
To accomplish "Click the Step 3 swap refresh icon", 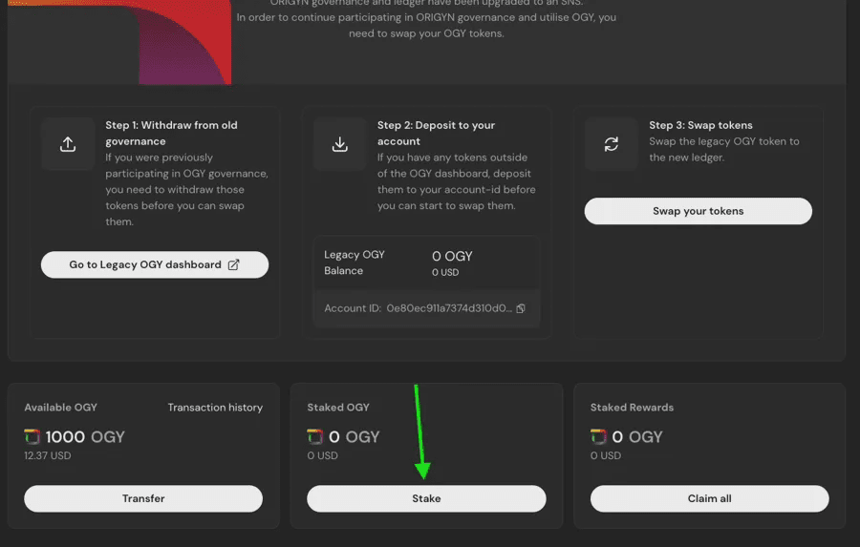I will 611,144.
